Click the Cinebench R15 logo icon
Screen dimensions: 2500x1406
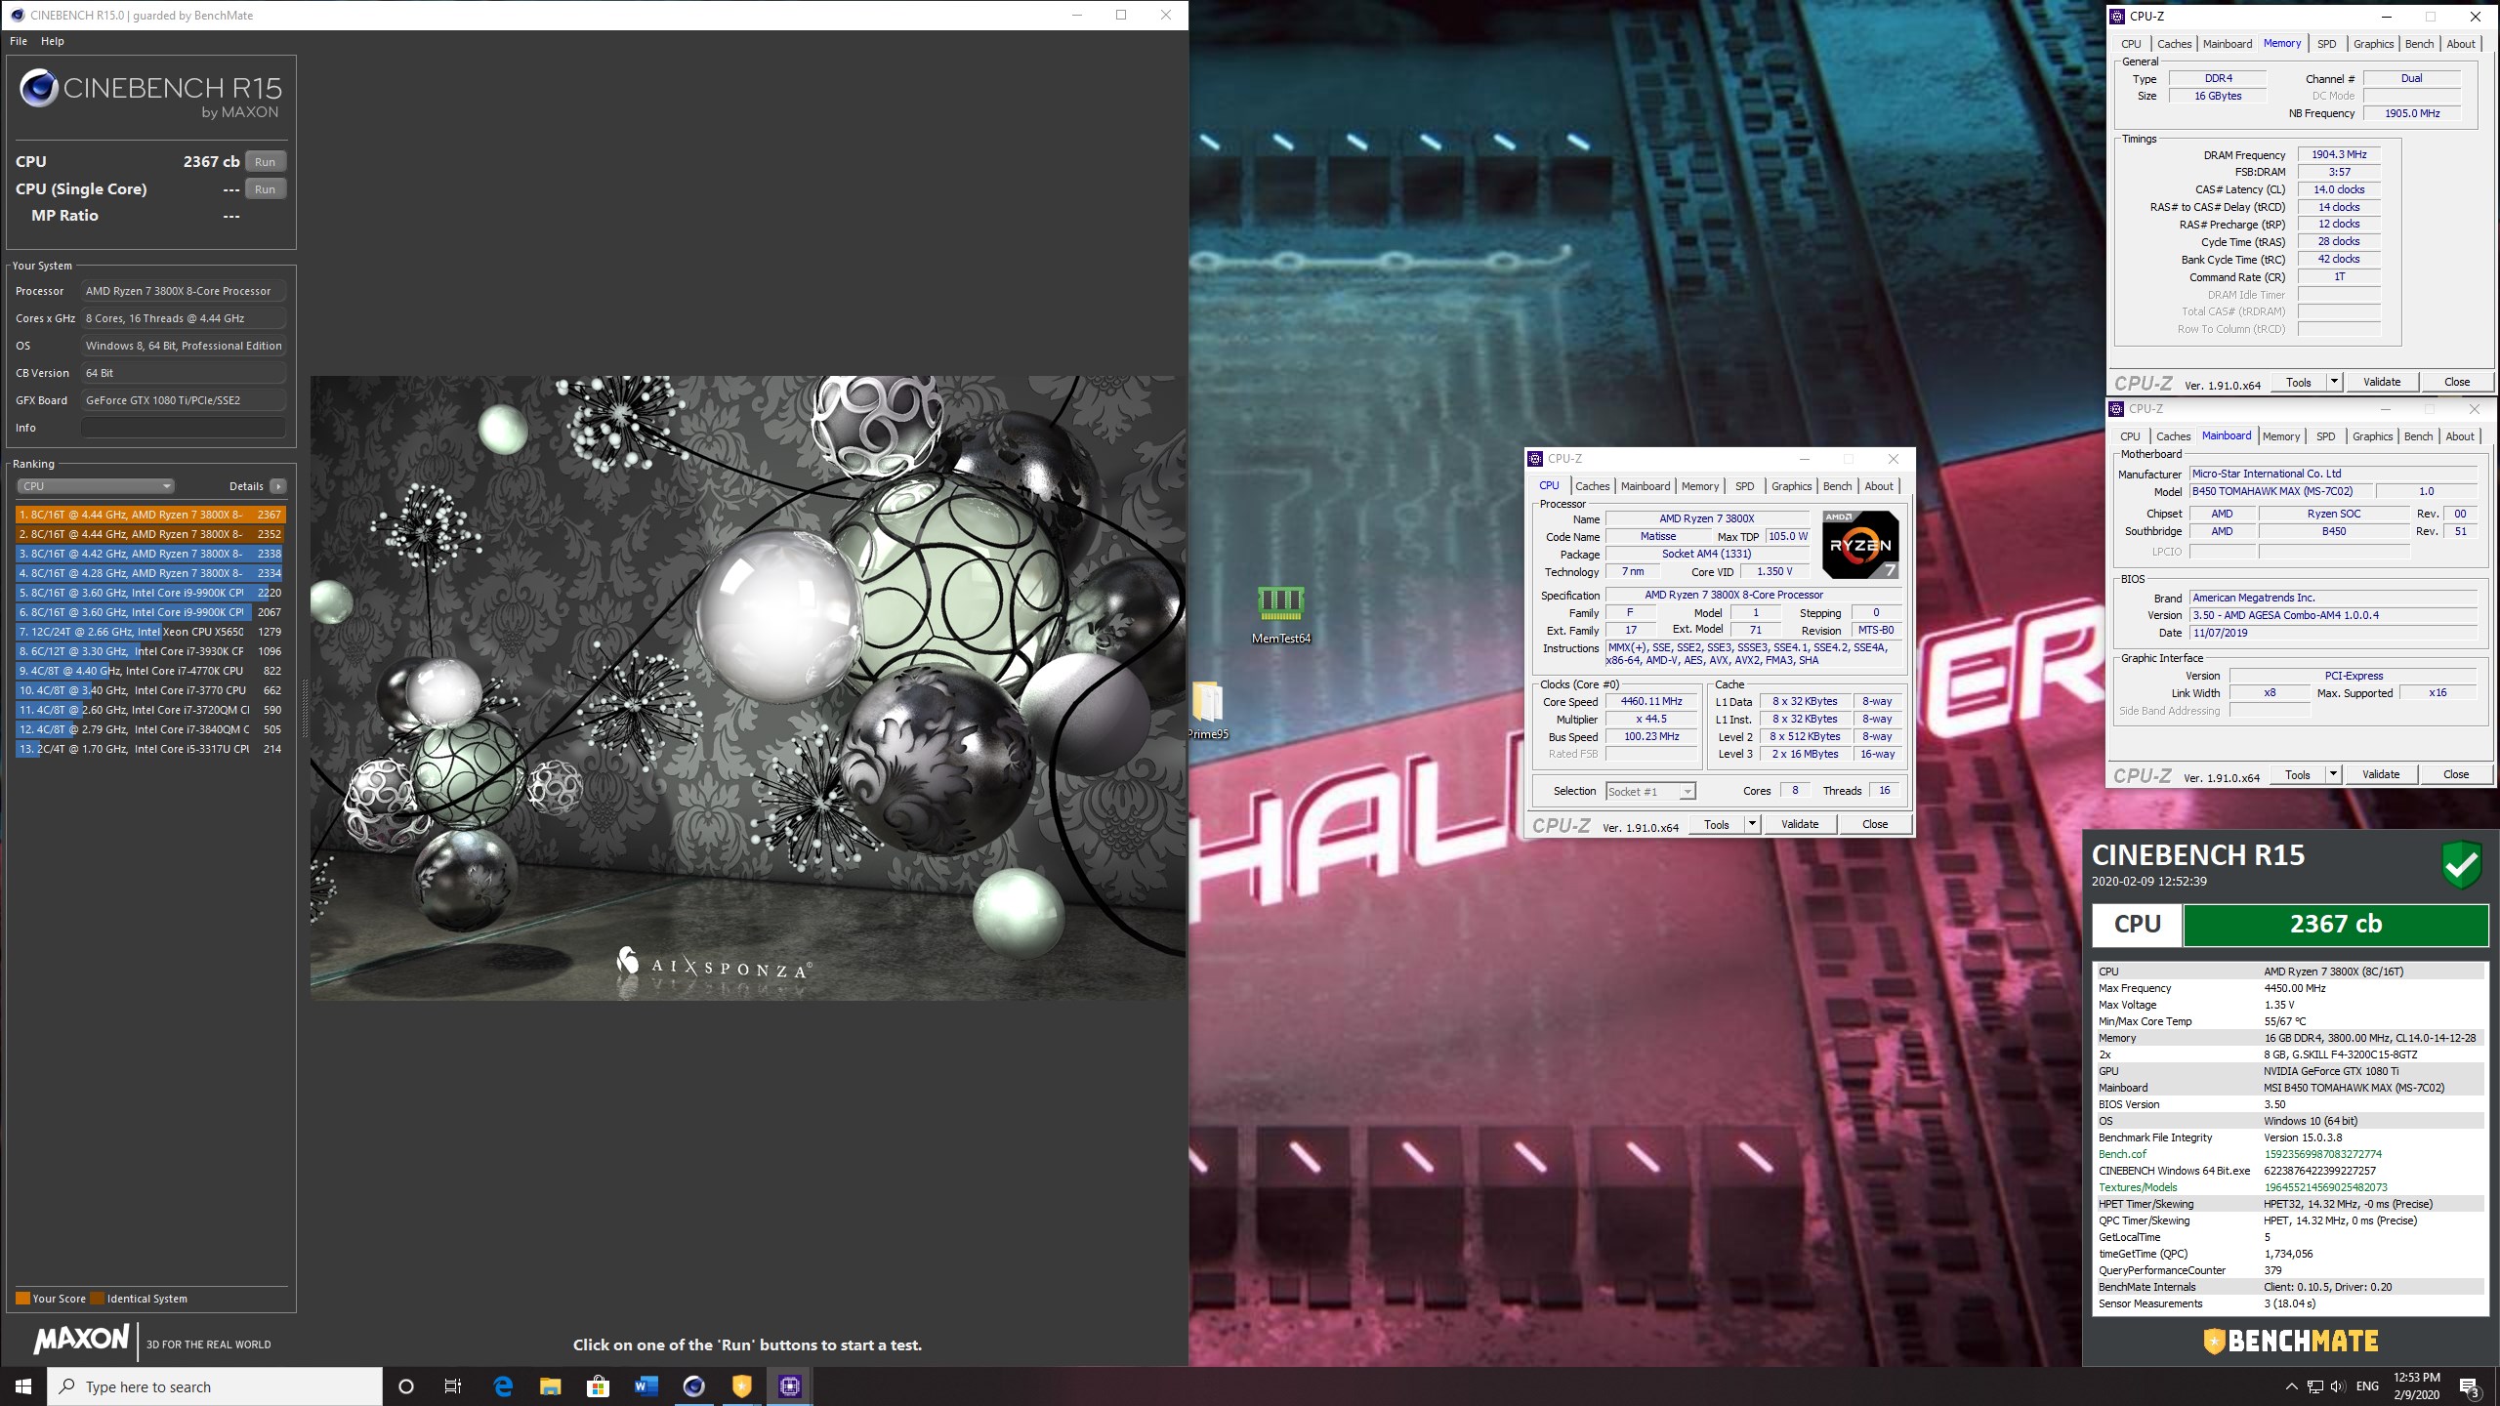[39, 89]
